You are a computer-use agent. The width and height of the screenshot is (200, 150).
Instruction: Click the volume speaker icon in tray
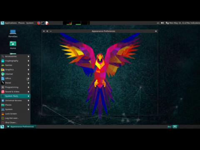coord(162,23)
